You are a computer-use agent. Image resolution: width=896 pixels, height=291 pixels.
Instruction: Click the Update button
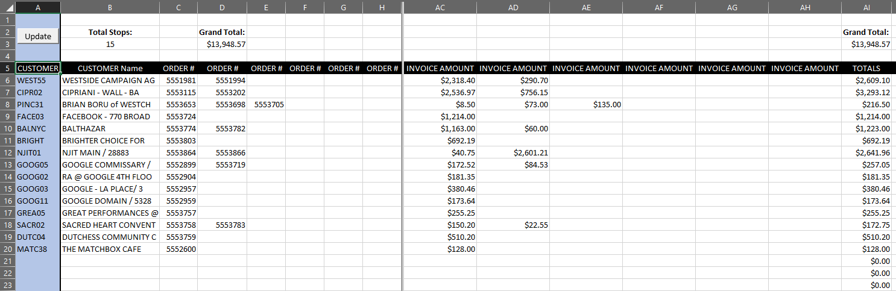point(38,36)
